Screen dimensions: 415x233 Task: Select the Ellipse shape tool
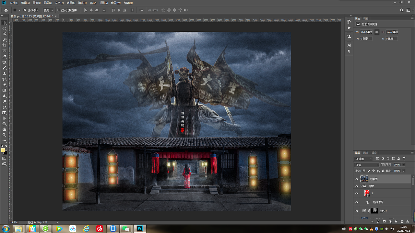pos(5,124)
